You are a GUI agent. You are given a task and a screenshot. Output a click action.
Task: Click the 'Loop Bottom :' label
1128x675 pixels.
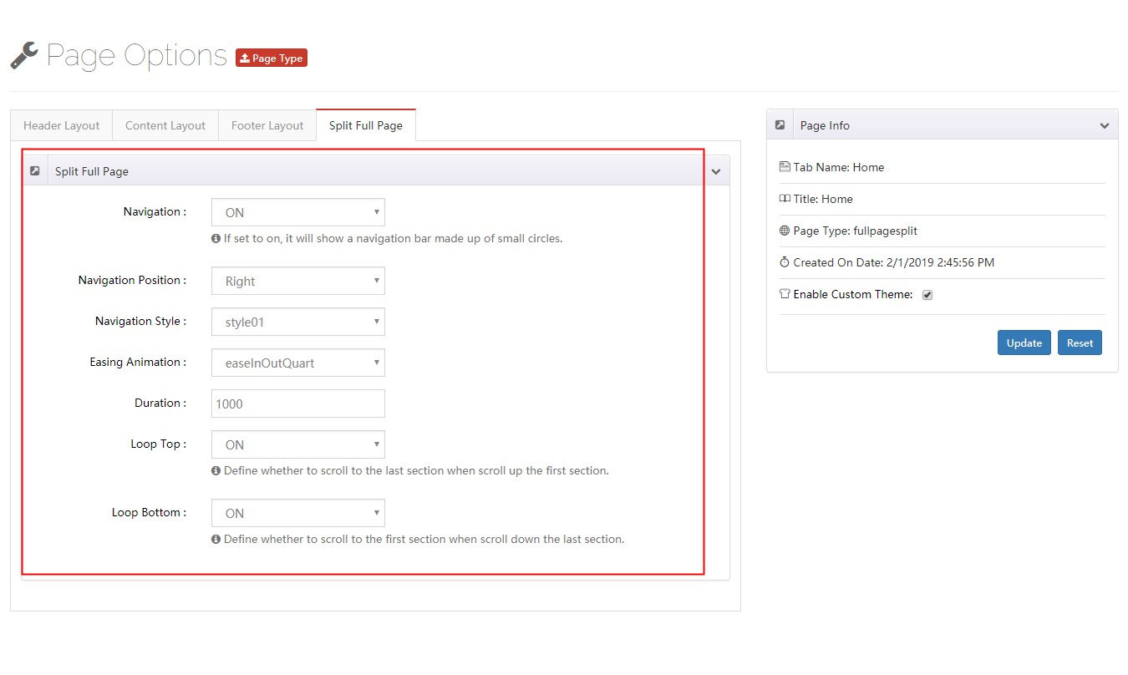pos(150,512)
